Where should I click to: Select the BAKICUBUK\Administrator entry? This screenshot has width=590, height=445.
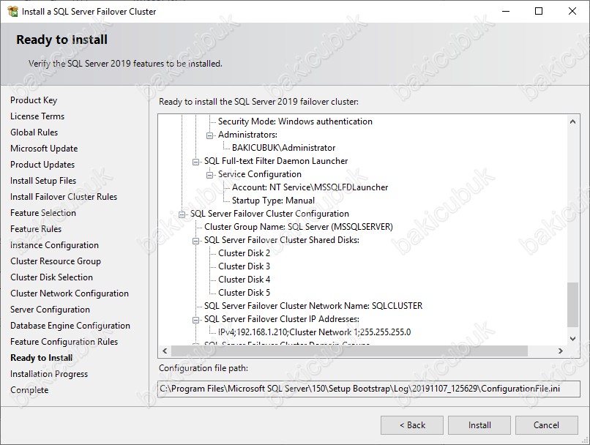coord(284,148)
